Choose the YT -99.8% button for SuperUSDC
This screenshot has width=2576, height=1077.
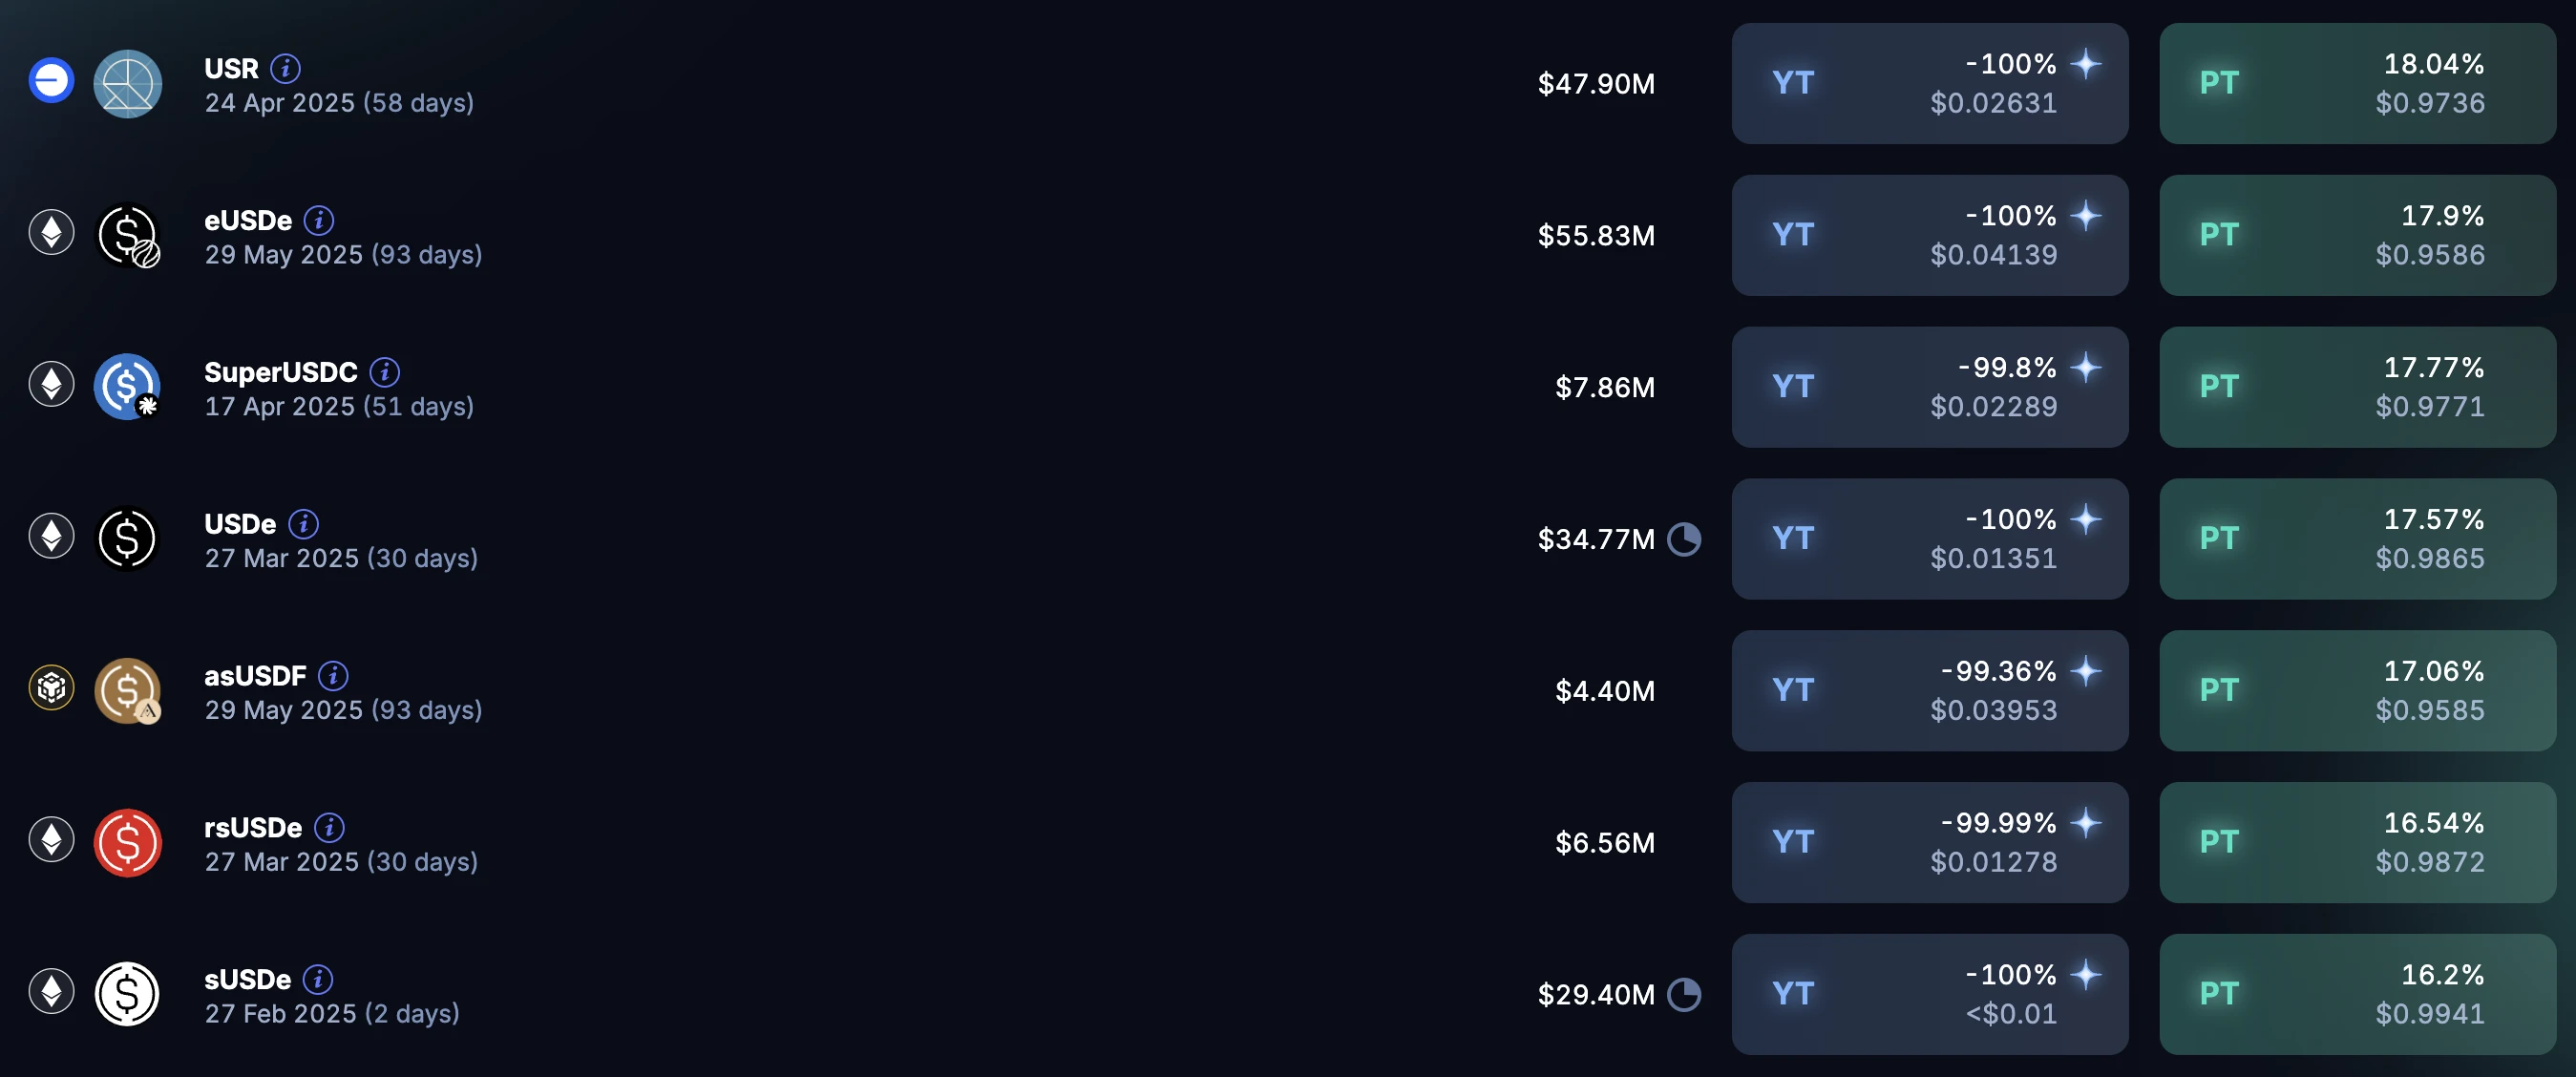pos(1929,388)
